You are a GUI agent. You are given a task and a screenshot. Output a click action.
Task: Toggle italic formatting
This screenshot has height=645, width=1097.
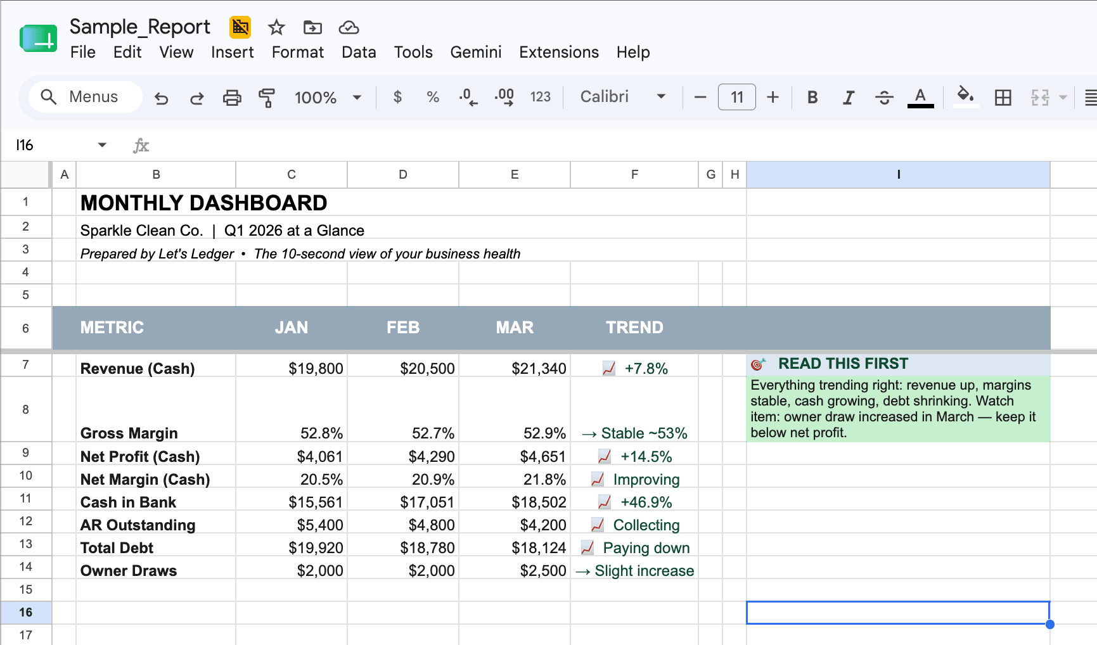click(849, 97)
